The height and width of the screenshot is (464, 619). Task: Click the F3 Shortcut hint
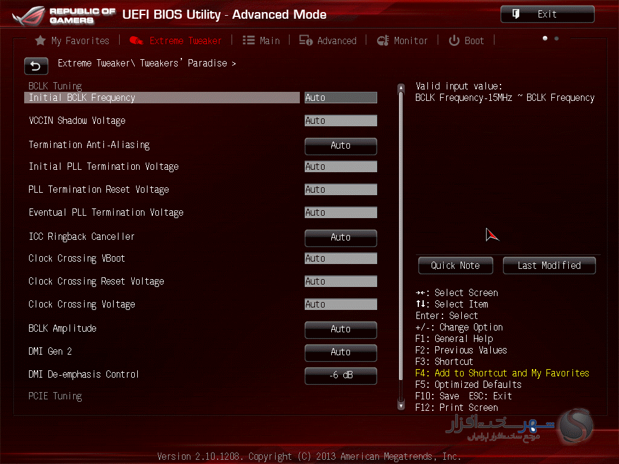pos(444,362)
